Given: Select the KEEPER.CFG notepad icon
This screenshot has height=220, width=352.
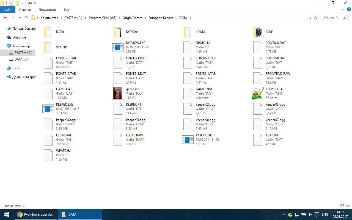Looking at the screenshot, I should point(257,94).
